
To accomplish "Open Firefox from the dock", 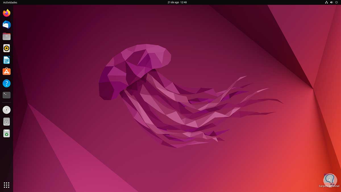I will 7,13.
